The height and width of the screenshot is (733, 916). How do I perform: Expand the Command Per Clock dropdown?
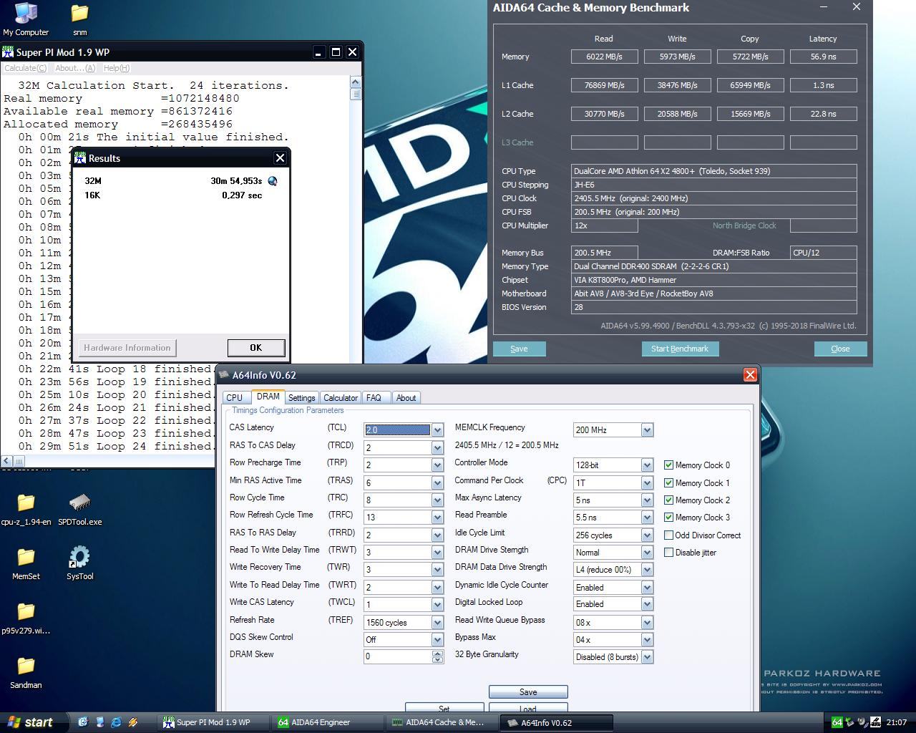click(x=647, y=482)
